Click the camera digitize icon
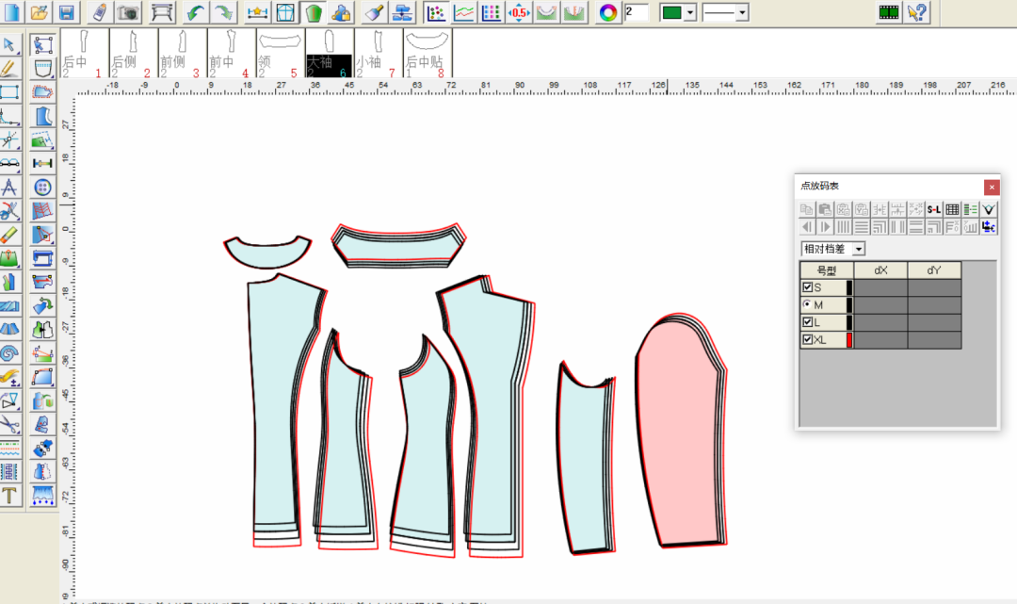The width and height of the screenshot is (1017, 604). [x=128, y=12]
